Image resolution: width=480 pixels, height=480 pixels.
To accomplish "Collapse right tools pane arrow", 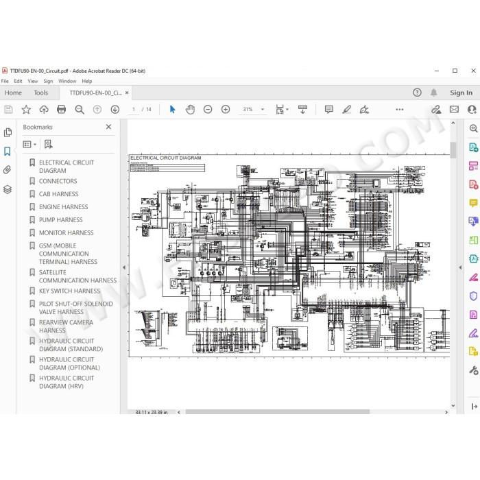I will pos(460,267).
